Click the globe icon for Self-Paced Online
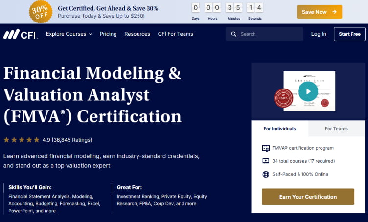 coord(266,174)
